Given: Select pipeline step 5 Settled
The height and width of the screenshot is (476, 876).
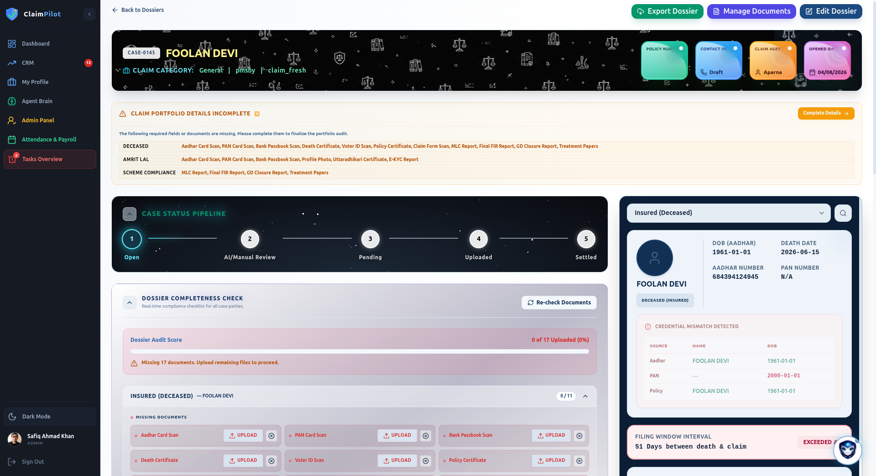Looking at the screenshot, I should click(586, 239).
